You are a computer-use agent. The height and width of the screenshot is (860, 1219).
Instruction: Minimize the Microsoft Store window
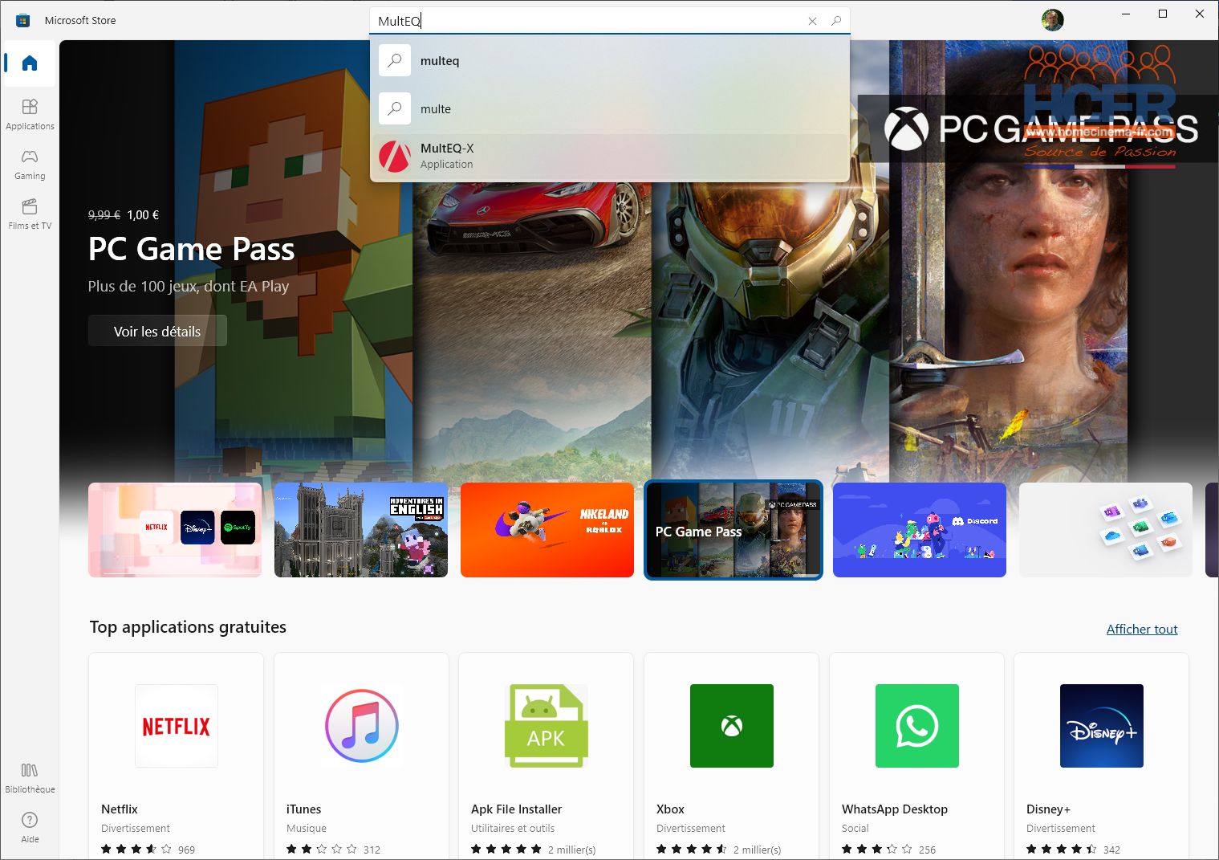(1126, 14)
